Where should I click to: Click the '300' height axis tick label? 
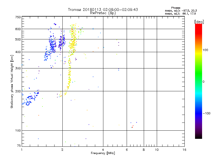click(18, 68)
